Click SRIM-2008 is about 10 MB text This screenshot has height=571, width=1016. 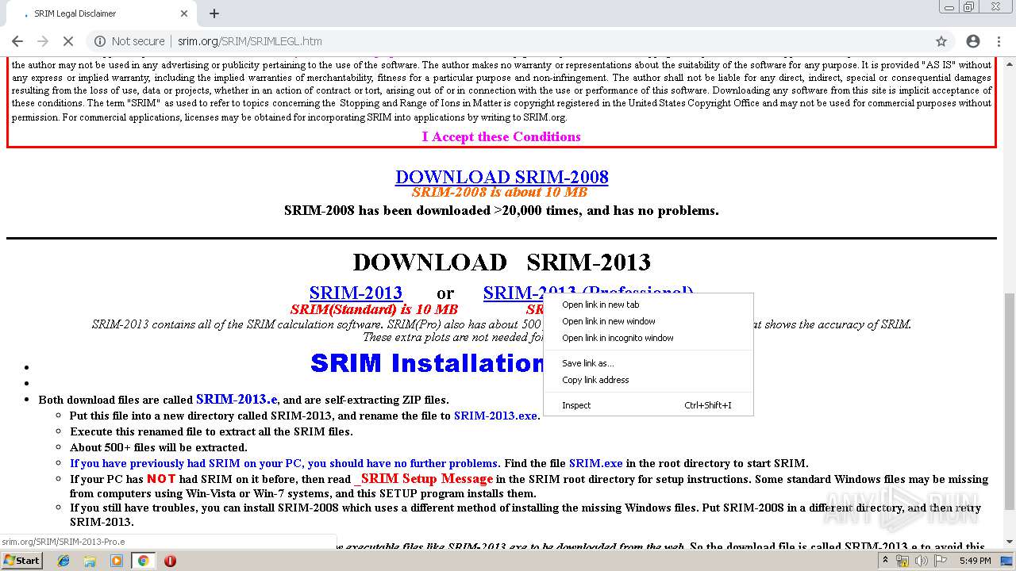click(x=499, y=192)
